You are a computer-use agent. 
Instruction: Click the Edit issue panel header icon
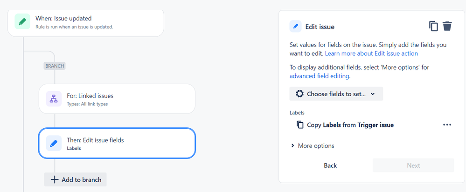(295, 26)
